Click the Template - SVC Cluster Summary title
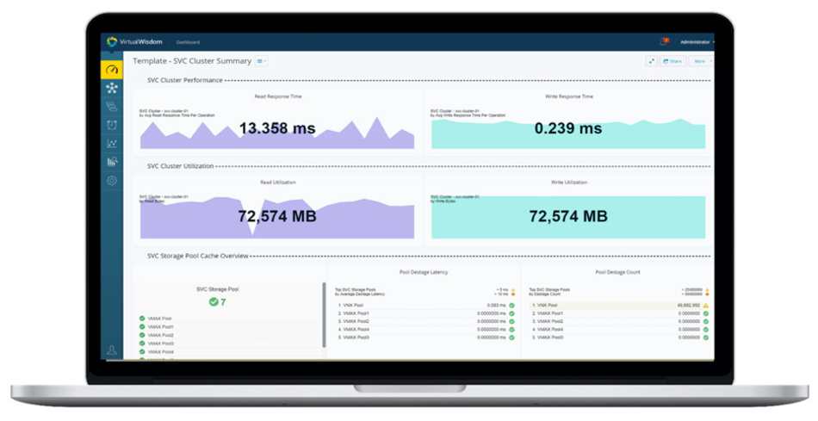Image resolution: width=818 pixels, height=421 pixels. pyautogui.click(x=192, y=61)
